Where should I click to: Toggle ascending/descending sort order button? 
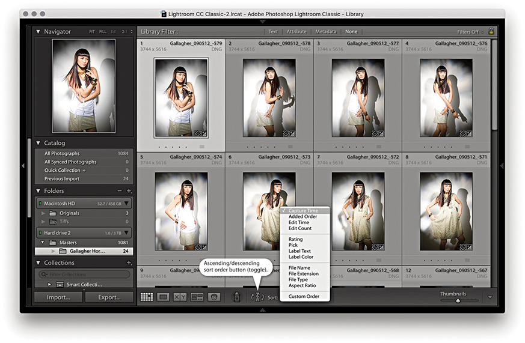[257, 297]
